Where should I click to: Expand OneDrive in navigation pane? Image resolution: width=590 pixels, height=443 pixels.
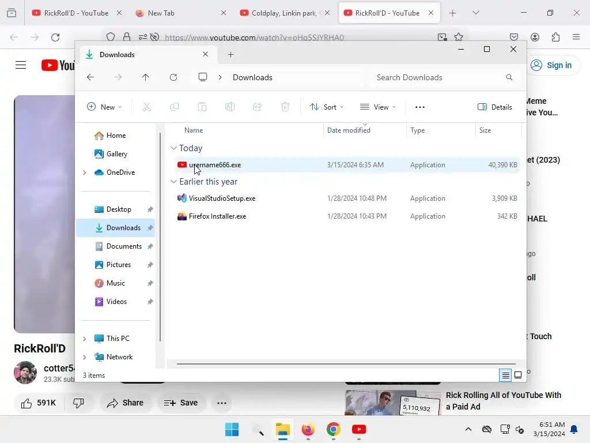(85, 172)
